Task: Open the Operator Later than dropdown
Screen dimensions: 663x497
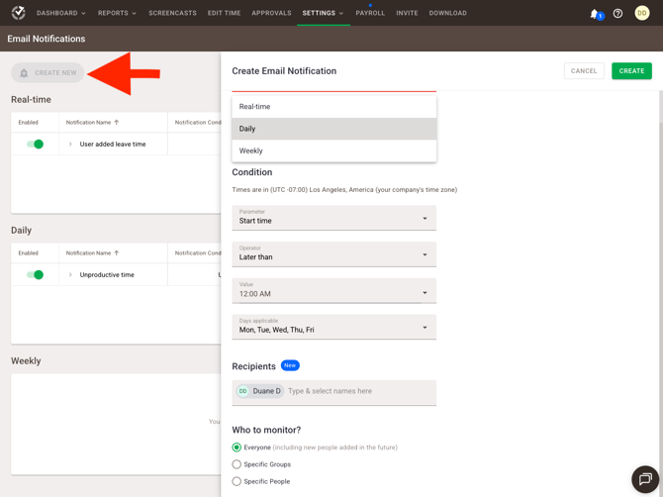Action: (x=334, y=254)
